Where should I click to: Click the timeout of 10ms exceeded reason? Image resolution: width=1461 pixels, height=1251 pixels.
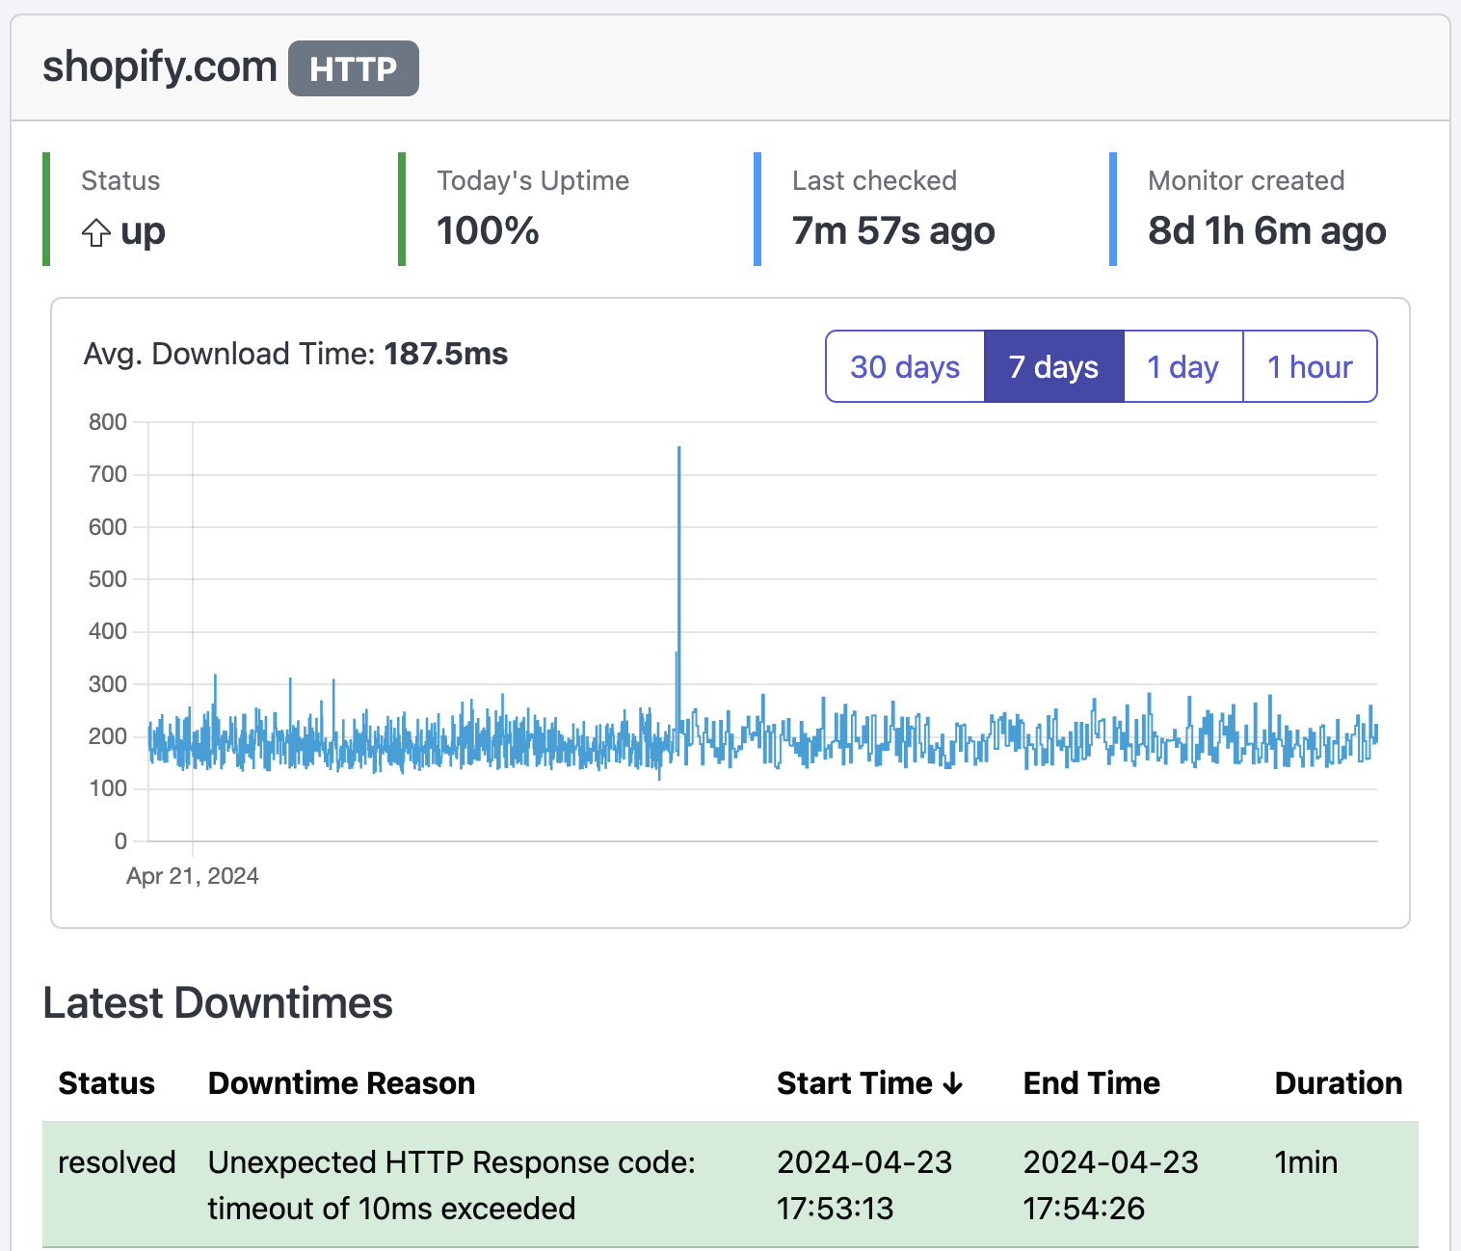click(x=451, y=1185)
